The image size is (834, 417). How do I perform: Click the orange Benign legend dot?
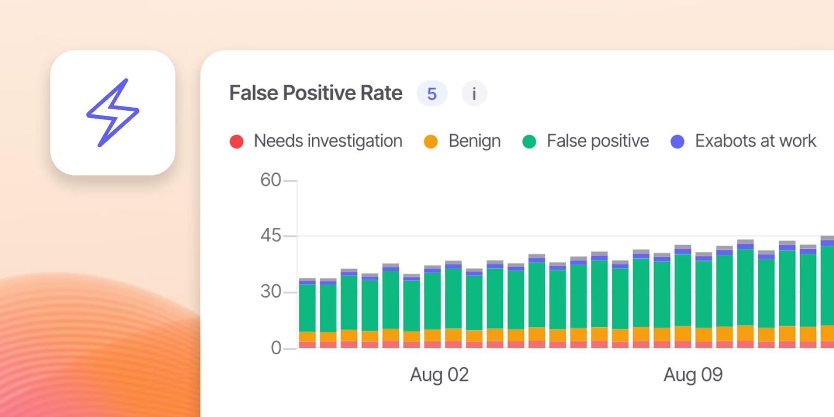pyautogui.click(x=430, y=142)
